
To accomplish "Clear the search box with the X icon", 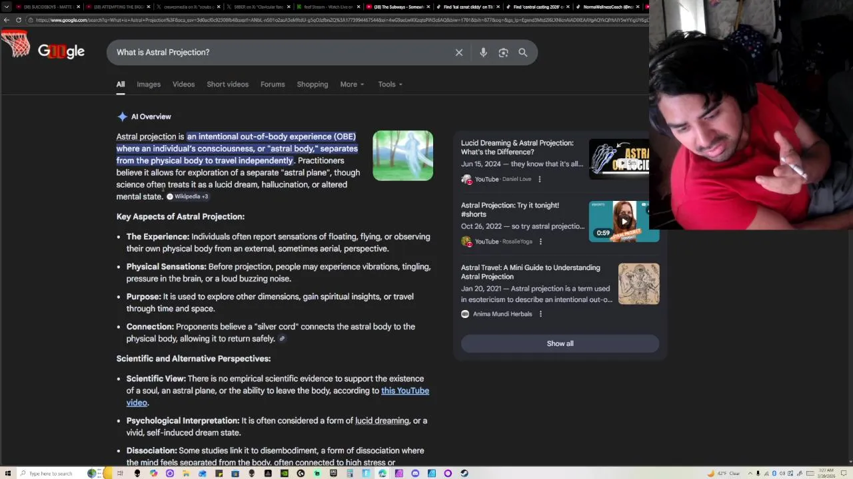I will (x=459, y=53).
